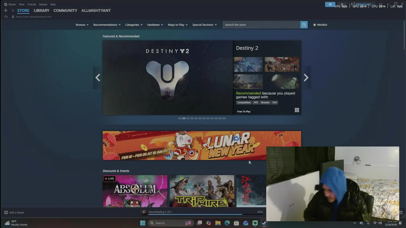Click the Shooter tag
The width and height of the screenshot is (406, 228).
[265, 103]
